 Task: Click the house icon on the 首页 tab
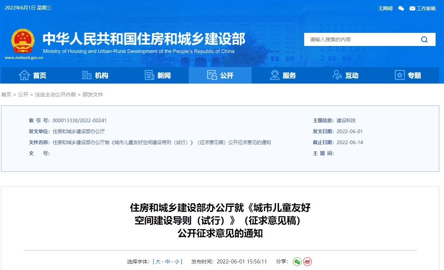(24, 75)
